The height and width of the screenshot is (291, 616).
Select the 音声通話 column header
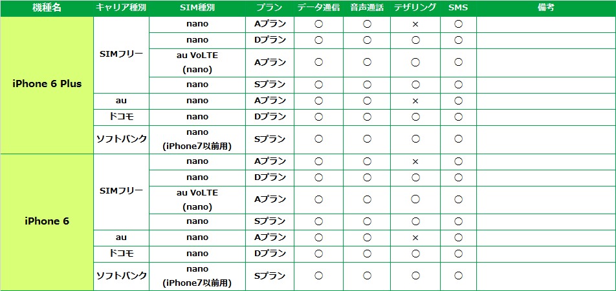(367, 8)
